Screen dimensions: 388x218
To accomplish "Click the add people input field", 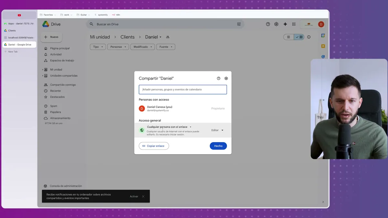I will (x=183, y=89).
